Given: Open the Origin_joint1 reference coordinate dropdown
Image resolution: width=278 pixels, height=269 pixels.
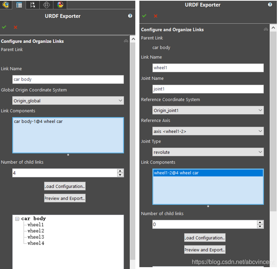Looking at the screenshot, I should [208, 110].
